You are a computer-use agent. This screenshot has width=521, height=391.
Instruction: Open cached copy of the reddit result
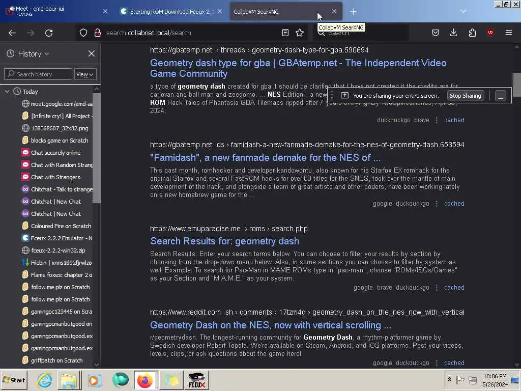click(x=454, y=362)
